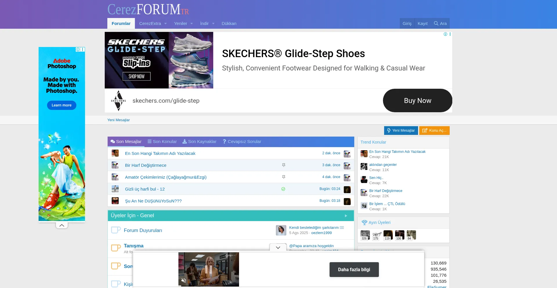The height and width of the screenshot is (288, 557).
Task: Collapse the Üyeler İçin - Genel category arrow
Action: 346,216
